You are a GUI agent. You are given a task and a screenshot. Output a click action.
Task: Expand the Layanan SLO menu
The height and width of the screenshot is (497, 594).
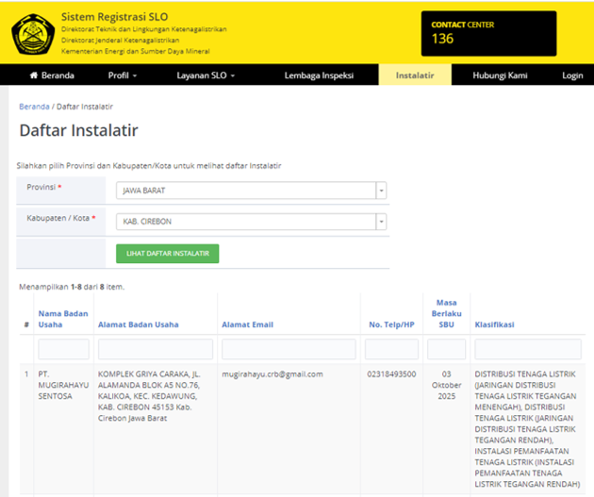206,75
